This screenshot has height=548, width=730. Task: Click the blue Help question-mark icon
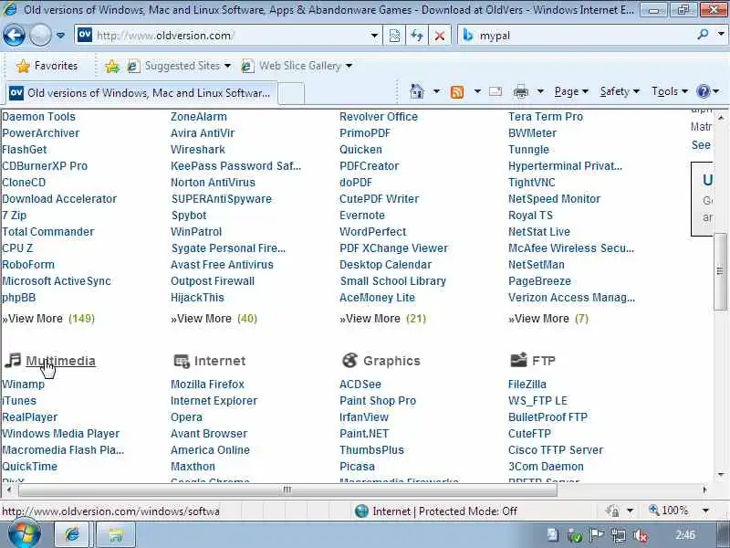point(703,91)
